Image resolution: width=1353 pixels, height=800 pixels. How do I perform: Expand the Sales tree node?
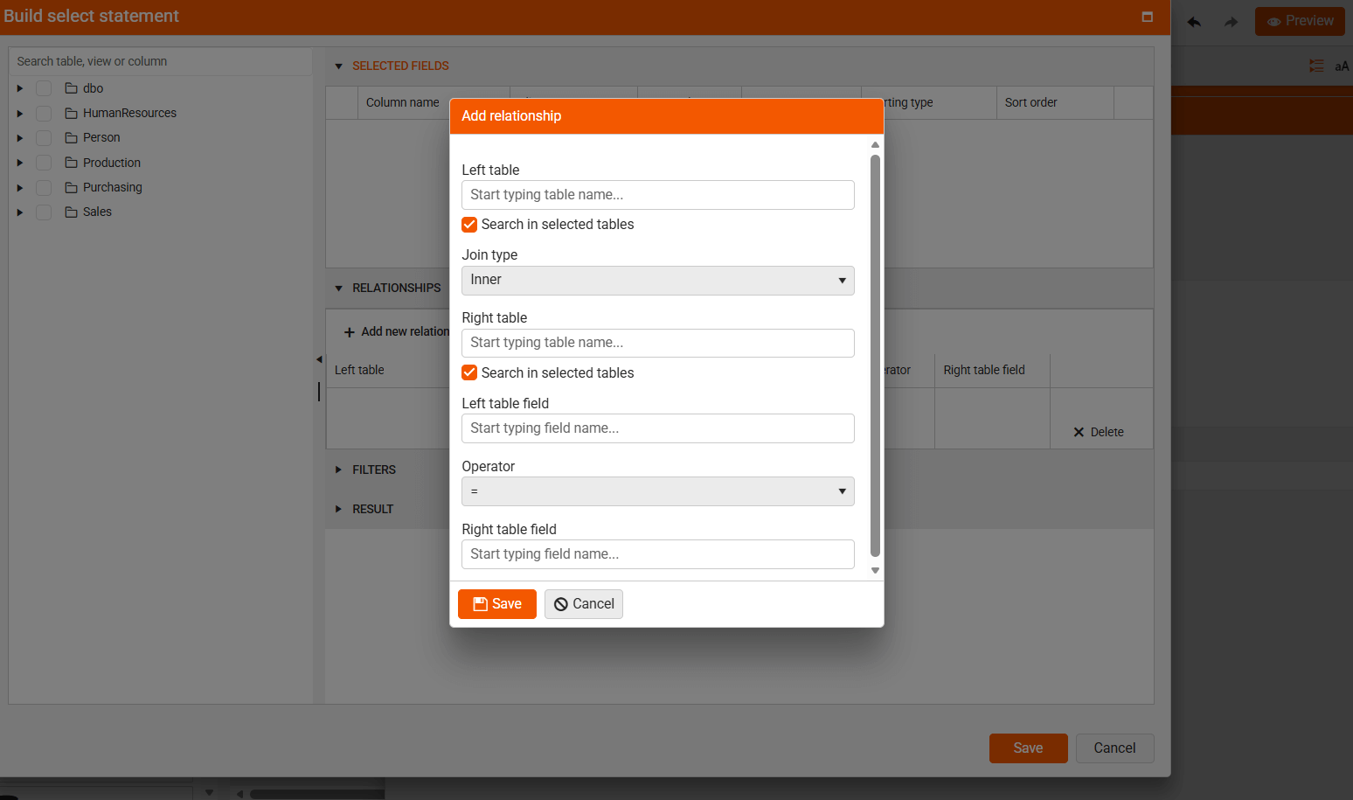[20, 212]
